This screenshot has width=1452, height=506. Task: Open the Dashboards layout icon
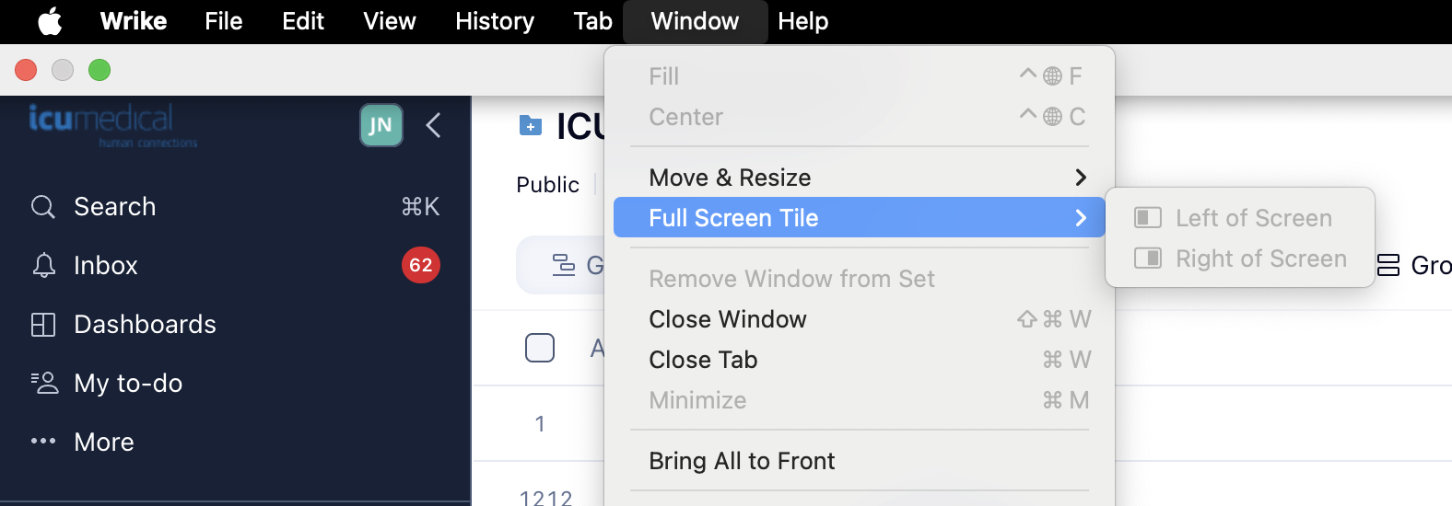coord(43,325)
